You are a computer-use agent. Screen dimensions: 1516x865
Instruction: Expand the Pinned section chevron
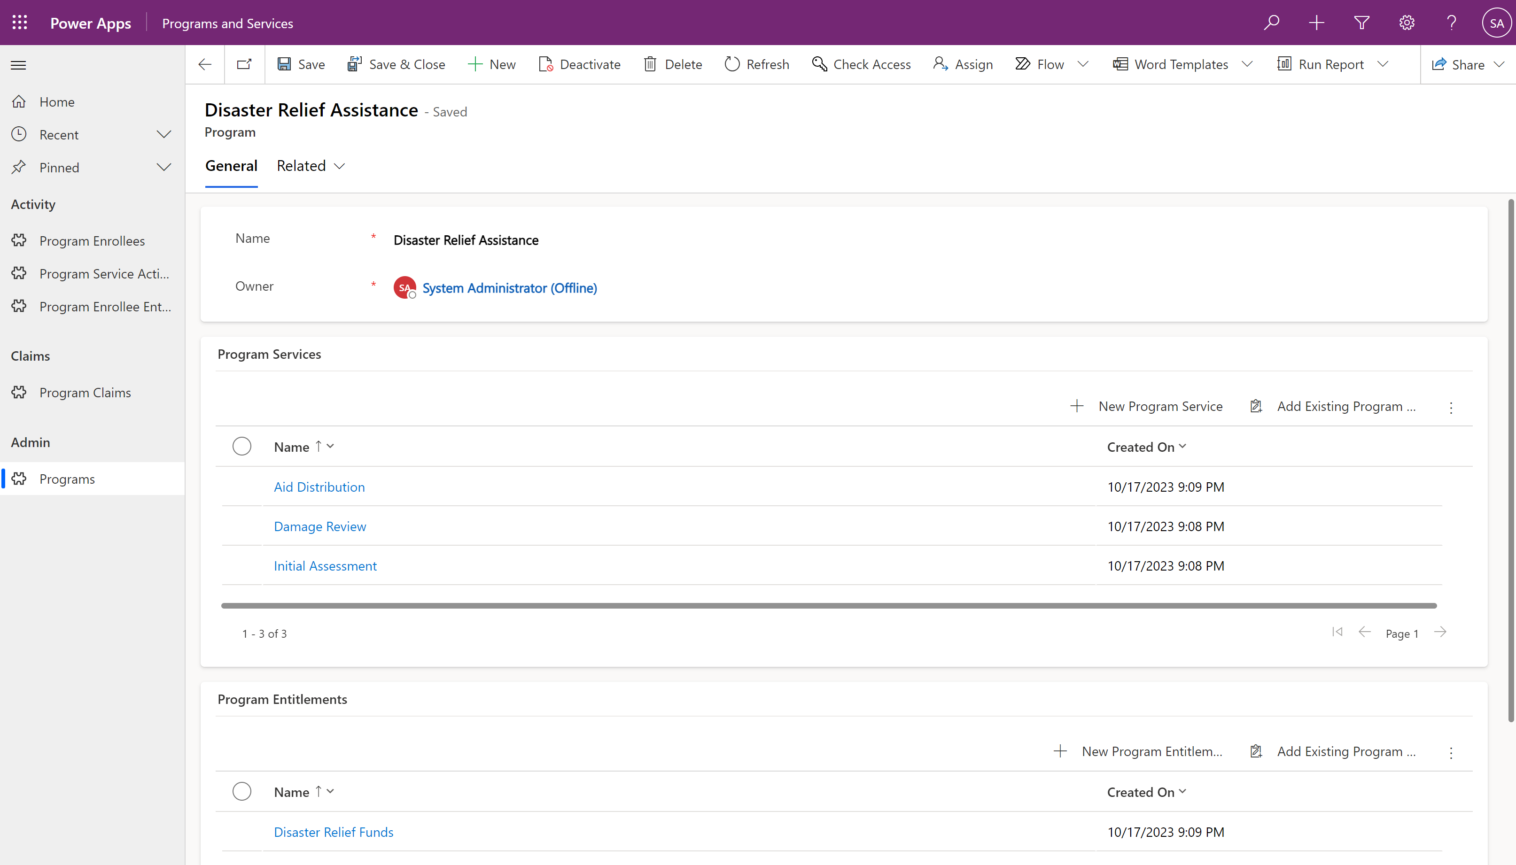(164, 167)
